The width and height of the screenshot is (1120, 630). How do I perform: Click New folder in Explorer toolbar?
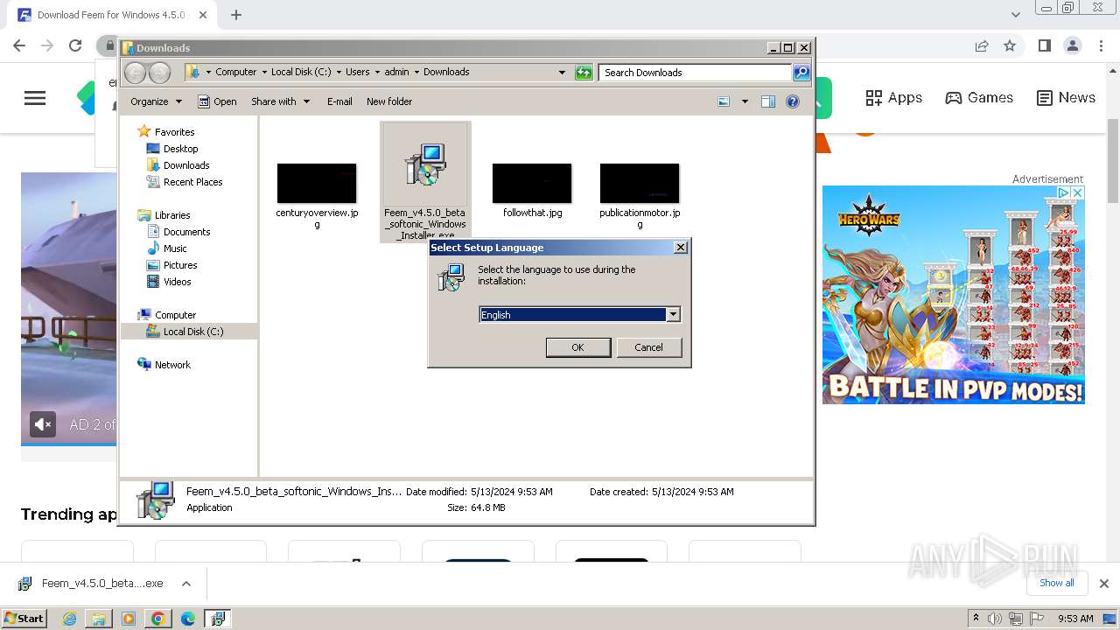point(389,101)
